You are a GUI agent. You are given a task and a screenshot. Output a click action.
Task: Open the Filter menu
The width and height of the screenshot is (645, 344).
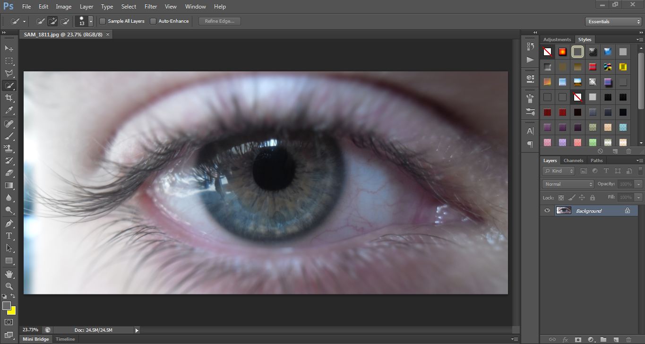[151, 7]
